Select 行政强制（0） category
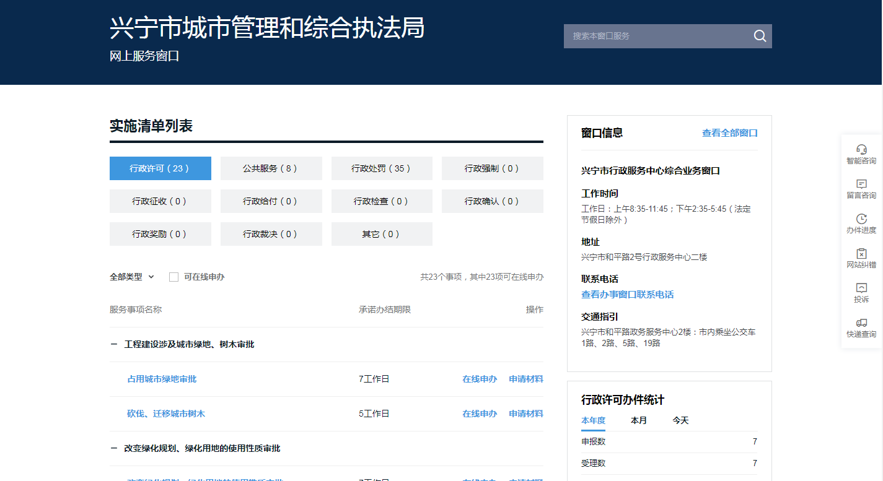Viewport: 883px width, 481px height. pos(493,168)
